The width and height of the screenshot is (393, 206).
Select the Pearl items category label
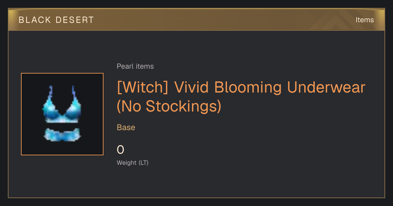[x=135, y=66]
